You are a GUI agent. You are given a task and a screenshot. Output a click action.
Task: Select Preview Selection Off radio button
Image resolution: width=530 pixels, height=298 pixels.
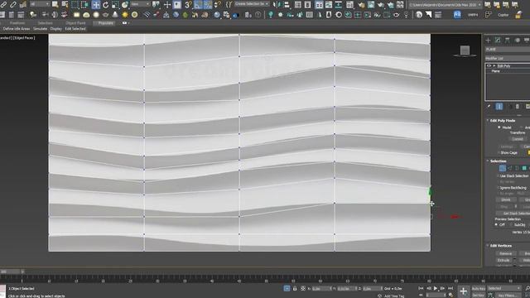pos(496,224)
